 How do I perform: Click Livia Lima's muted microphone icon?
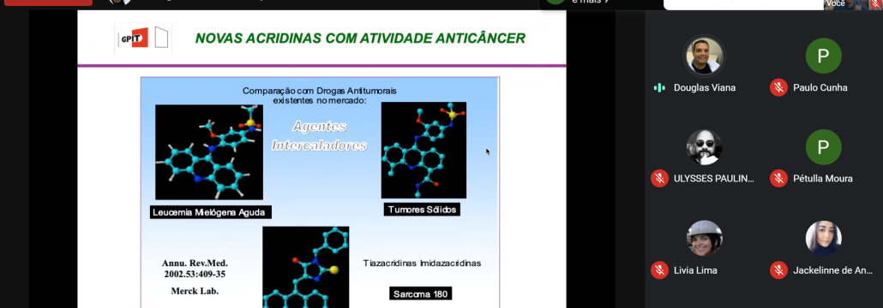[x=659, y=269]
